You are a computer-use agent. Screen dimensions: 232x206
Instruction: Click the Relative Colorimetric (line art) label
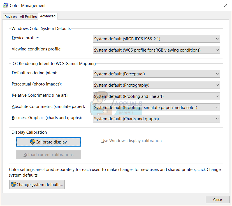[x=40, y=96]
